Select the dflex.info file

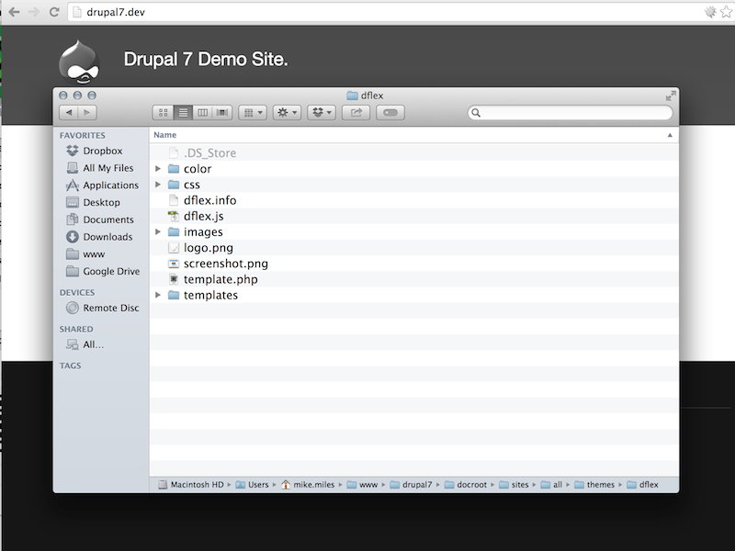[x=209, y=200]
